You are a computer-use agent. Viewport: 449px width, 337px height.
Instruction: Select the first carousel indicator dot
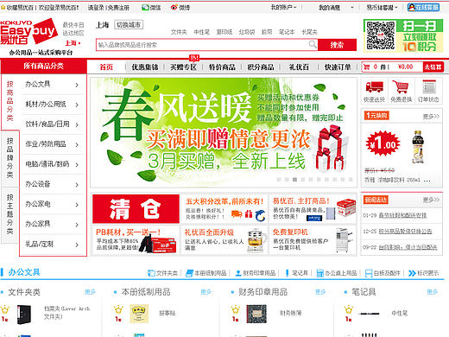279,179
